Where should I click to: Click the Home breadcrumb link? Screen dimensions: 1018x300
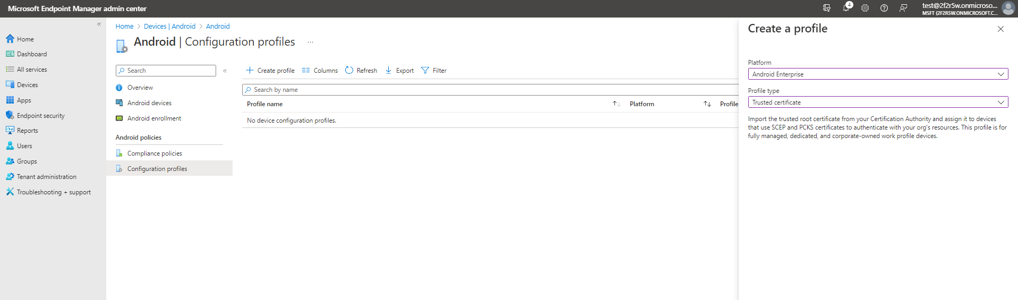pos(125,27)
